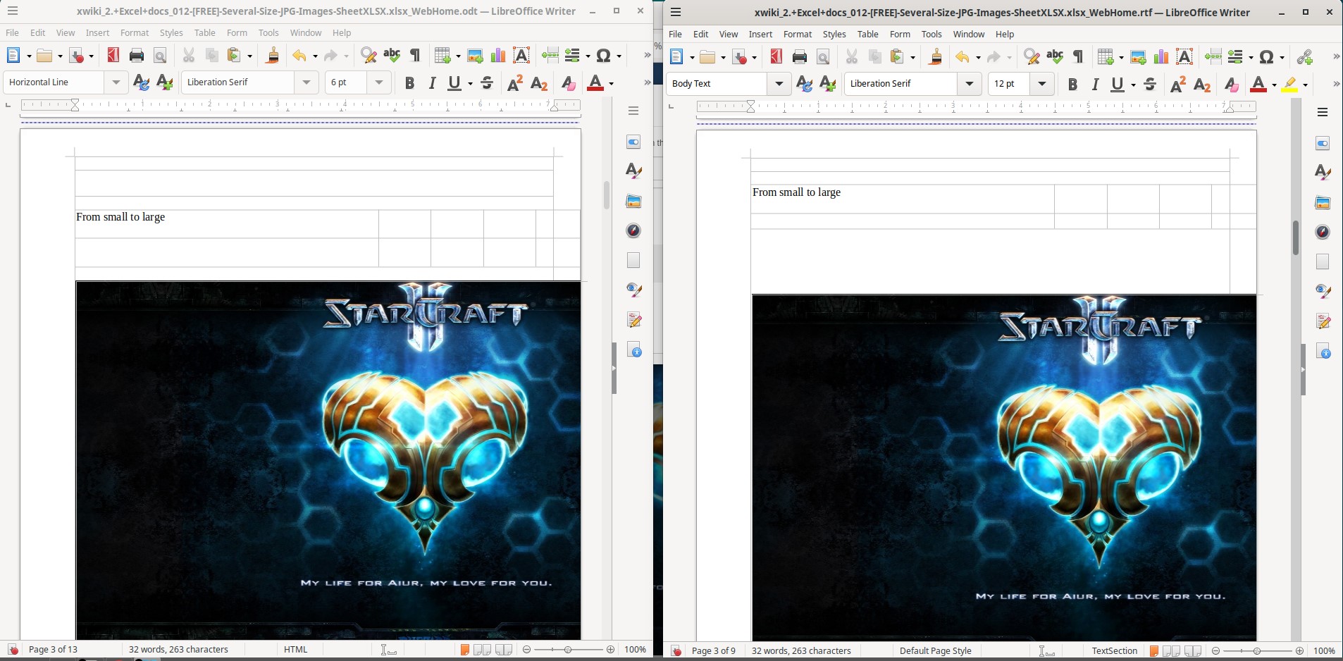Insert Text Box icon in left window
The width and height of the screenshot is (1343, 661).
tap(521, 56)
